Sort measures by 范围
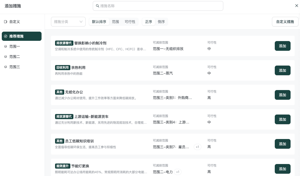Image resolution: width=300 pixels, height=176 pixels. 115,22
